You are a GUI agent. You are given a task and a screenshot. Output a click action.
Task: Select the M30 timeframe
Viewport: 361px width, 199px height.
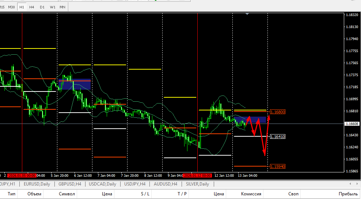click(x=11, y=7)
